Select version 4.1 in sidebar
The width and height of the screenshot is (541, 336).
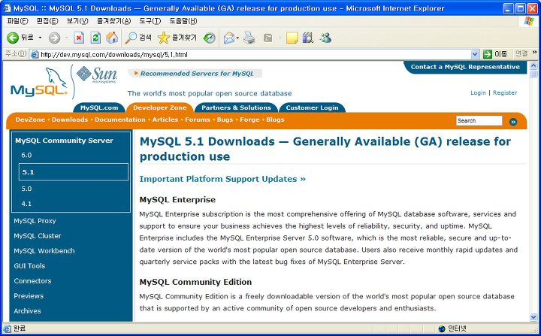[x=26, y=204]
